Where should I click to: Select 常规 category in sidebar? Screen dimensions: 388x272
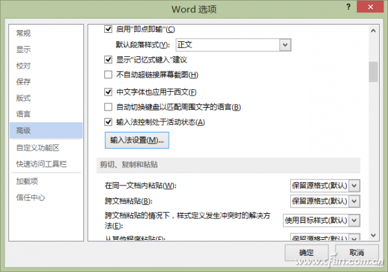coord(23,33)
